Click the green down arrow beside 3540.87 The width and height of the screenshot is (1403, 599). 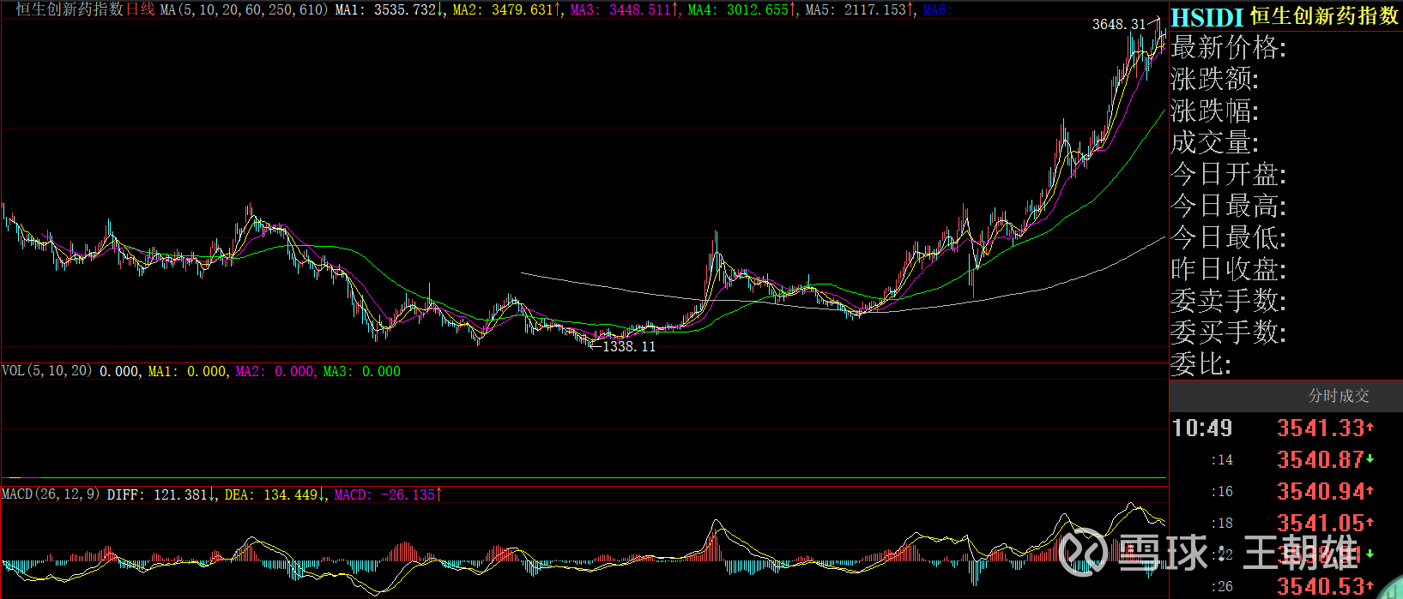click(1370, 459)
